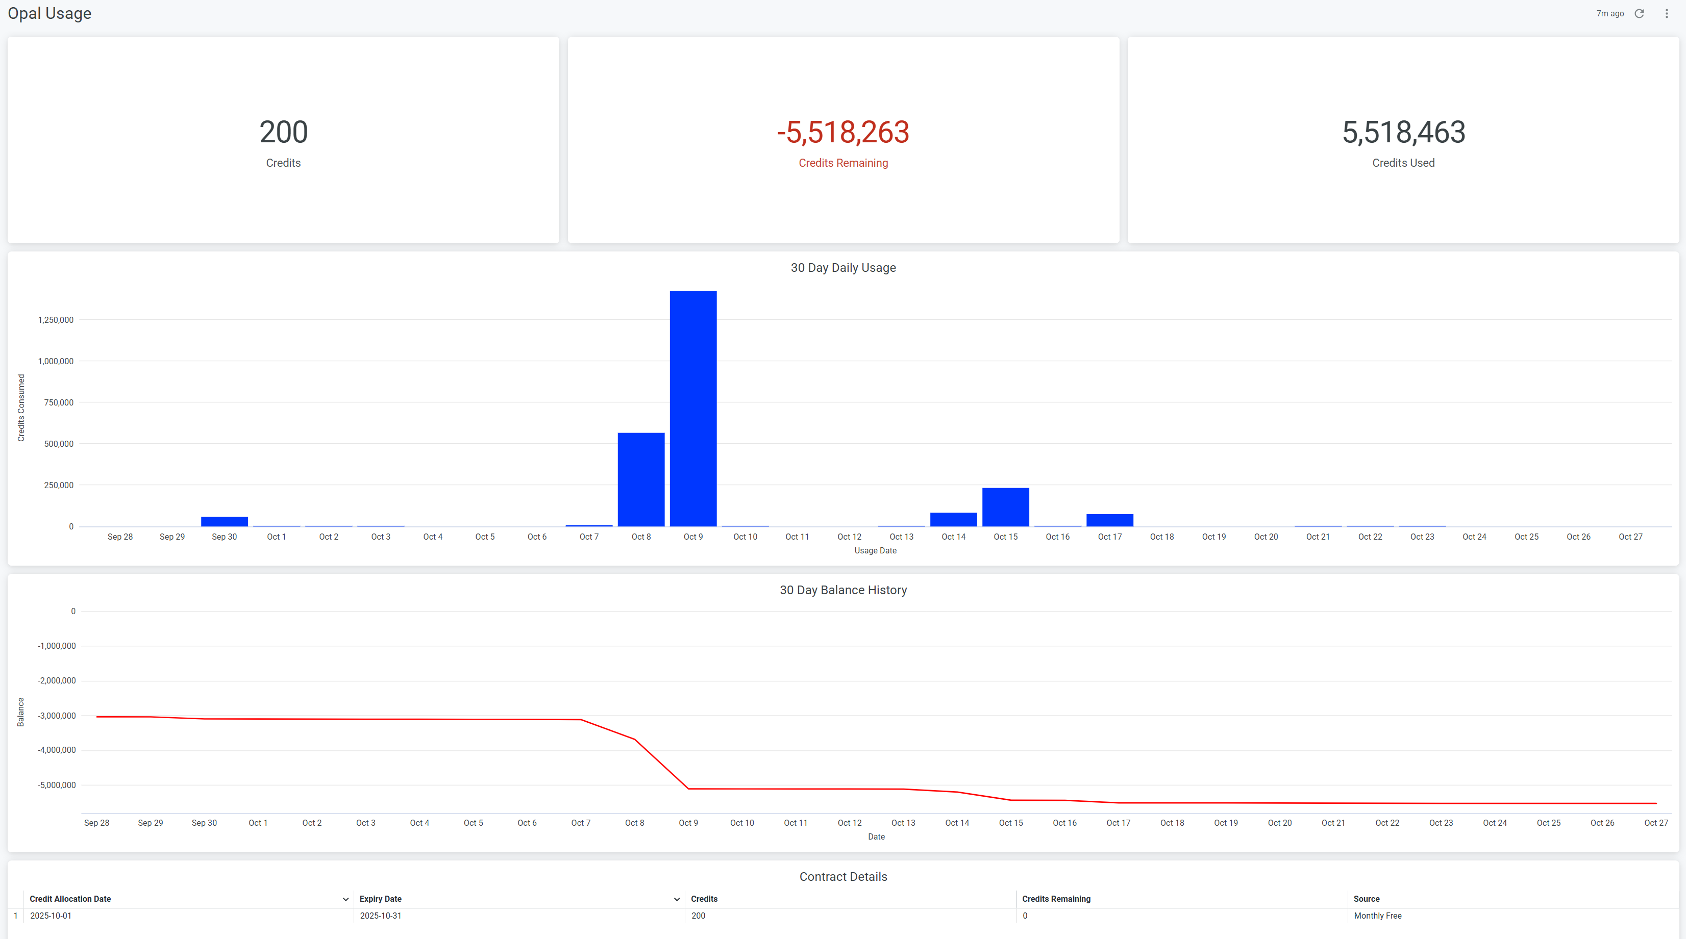The width and height of the screenshot is (1686, 939).
Task: Click the dashboard refresh icon
Action: tap(1640, 13)
